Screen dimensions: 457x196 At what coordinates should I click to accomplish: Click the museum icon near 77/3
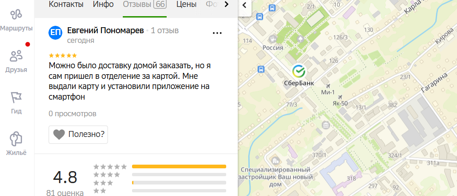tap(325, 125)
